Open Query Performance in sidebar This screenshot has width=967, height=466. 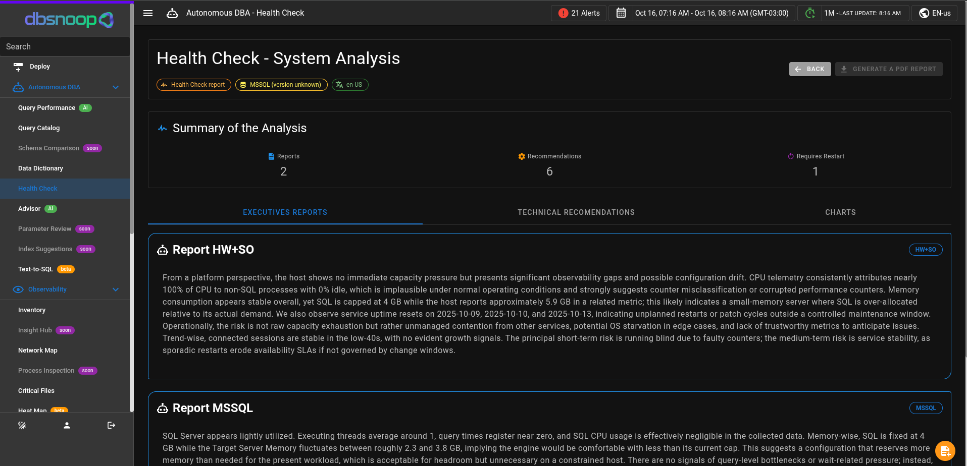point(46,108)
